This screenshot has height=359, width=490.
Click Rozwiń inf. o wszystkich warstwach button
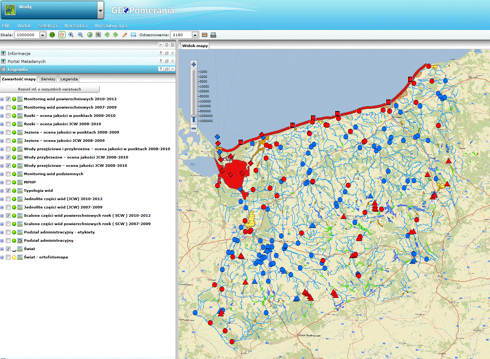point(50,89)
